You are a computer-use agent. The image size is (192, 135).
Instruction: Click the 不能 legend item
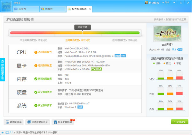point(177,63)
